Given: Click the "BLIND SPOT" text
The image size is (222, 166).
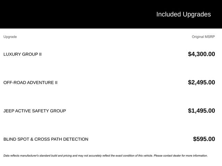Looking at the screenshot, I should pyautogui.click(x=16, y=139).
